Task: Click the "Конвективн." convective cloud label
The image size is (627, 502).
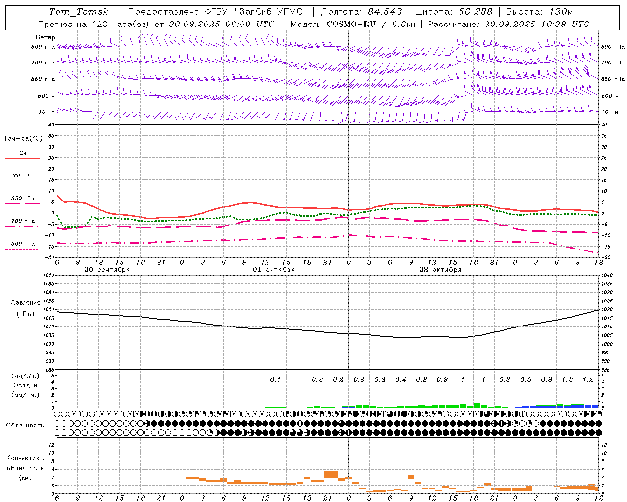Action: point(25,458)
